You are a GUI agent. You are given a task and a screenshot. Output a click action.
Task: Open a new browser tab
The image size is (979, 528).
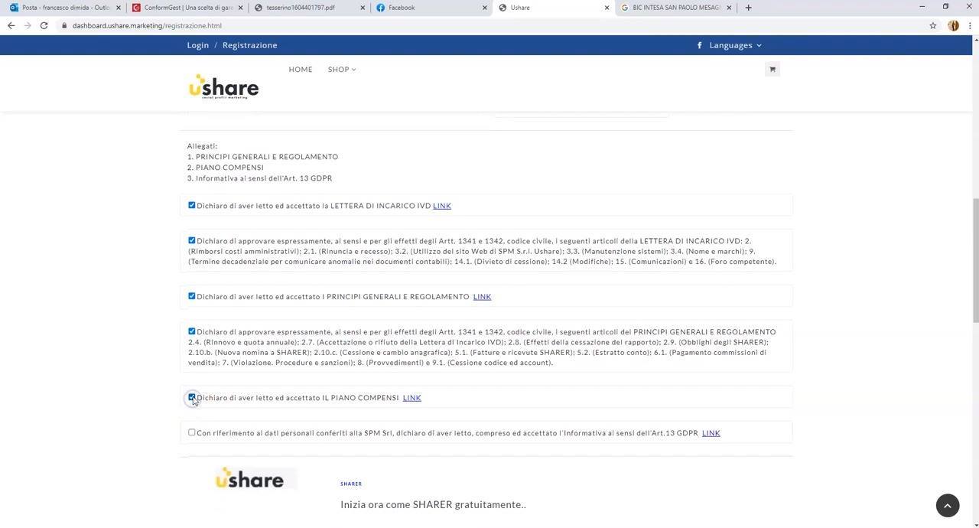(x=748, y=8)
